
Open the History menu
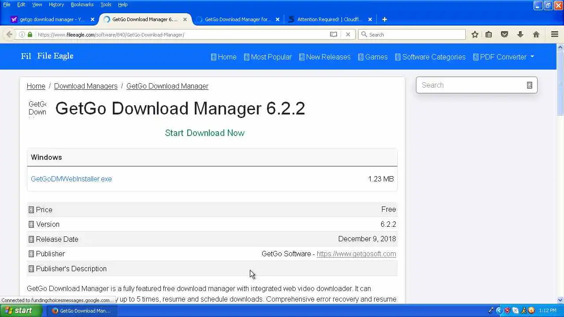pos(56,4)
